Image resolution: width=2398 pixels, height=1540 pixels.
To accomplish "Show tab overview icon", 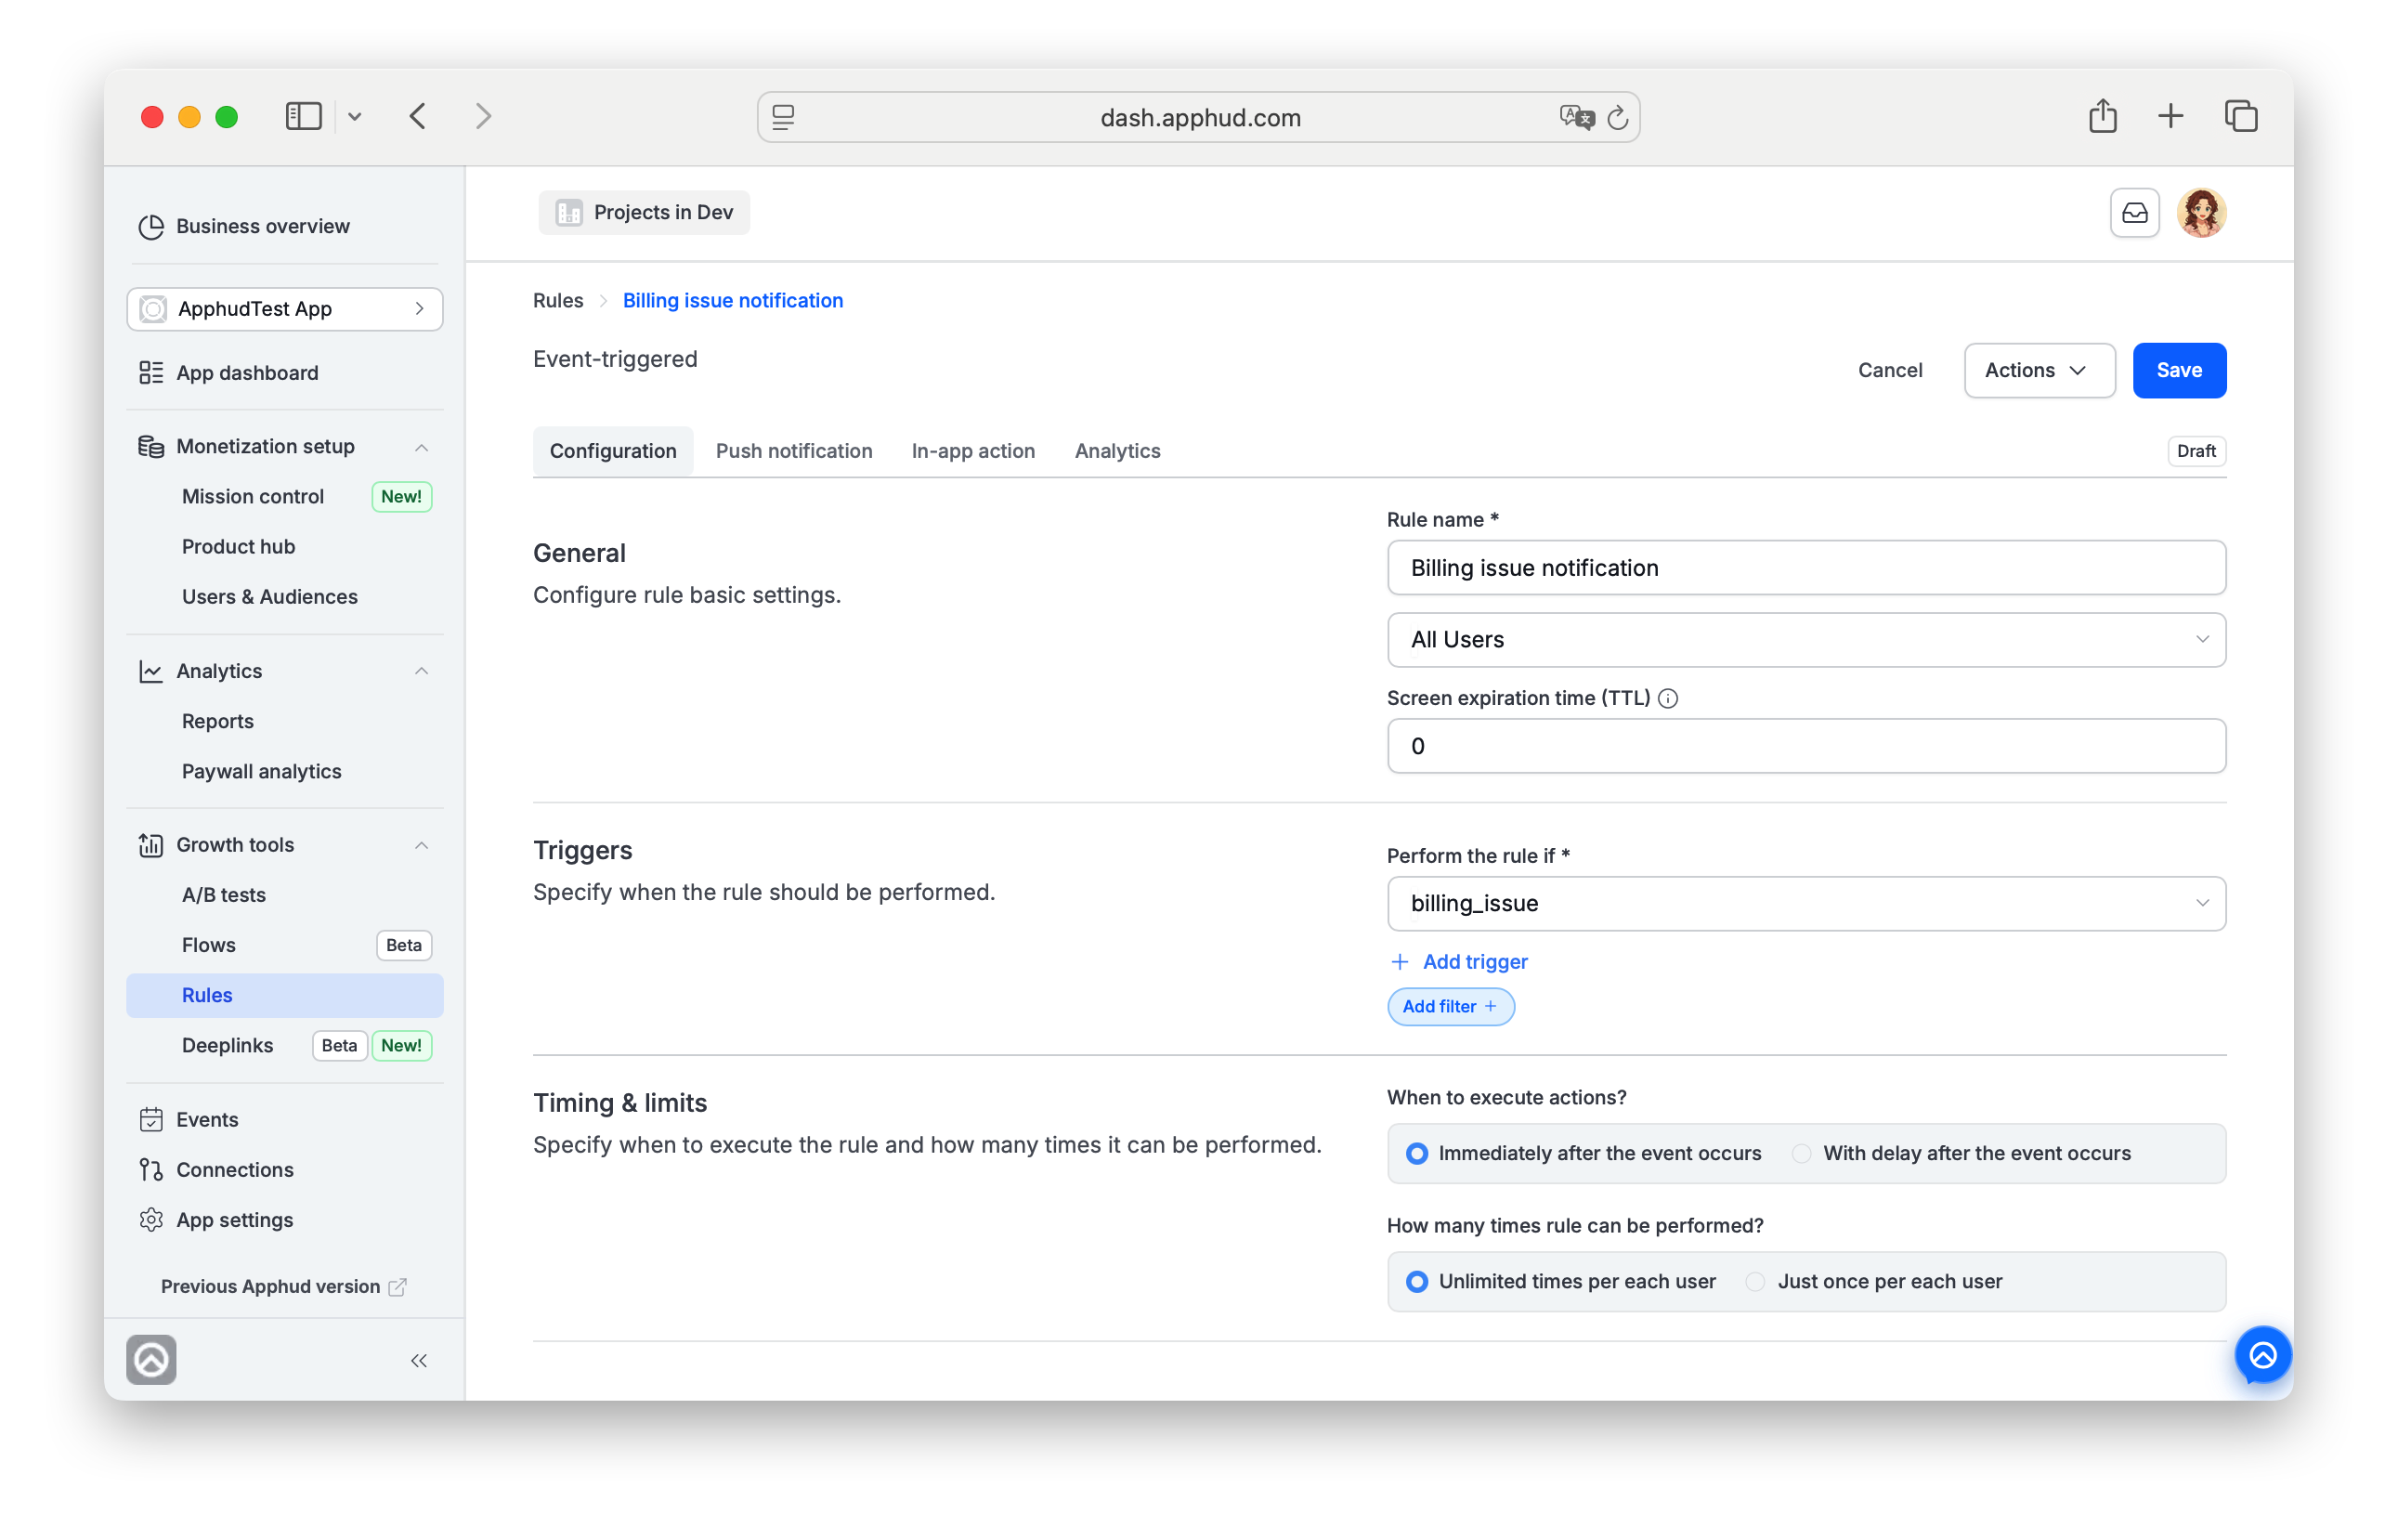I will pos(2240,117).
